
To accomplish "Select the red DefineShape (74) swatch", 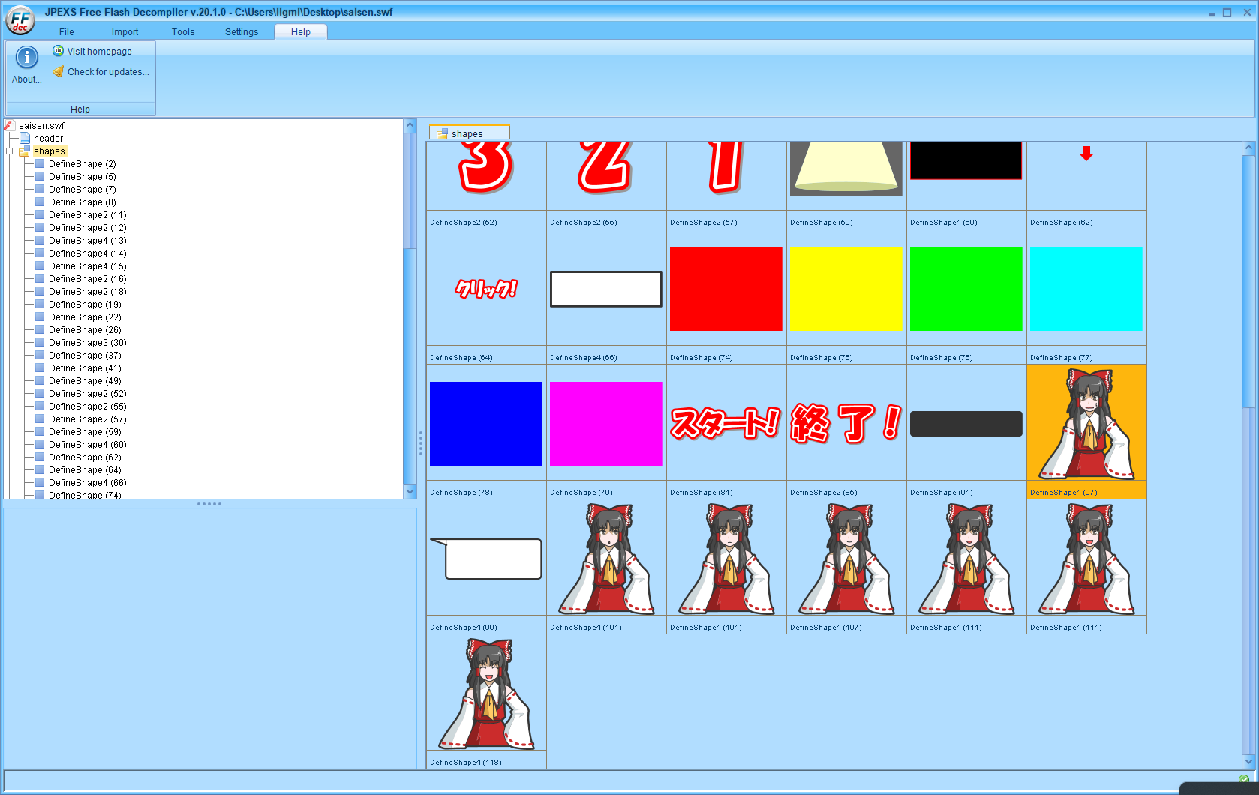I will pyautogui.click(x=726, y=289).
